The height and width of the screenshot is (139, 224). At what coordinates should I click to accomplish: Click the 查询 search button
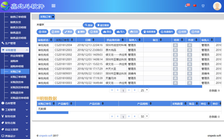coord(89,25)
